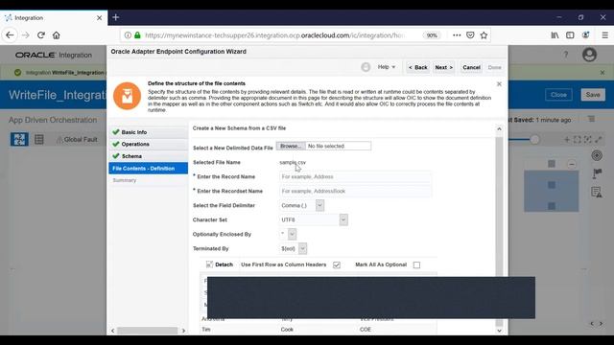Reload the page in browser
The image size is (614, 345).
pos(40,35)
